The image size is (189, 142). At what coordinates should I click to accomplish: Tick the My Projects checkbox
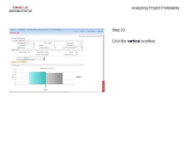pyautogui.click(x=44, y=43)
